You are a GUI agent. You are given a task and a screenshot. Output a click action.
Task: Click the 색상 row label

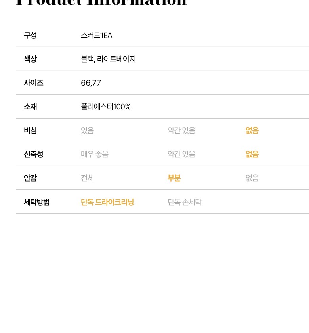[30, 59]
